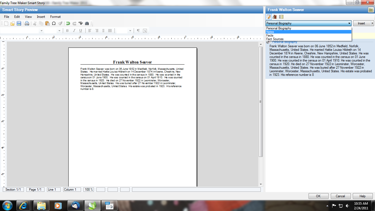Select the format painter brush icon
This screenshot has width=375, height=211.
pos(60,24)
